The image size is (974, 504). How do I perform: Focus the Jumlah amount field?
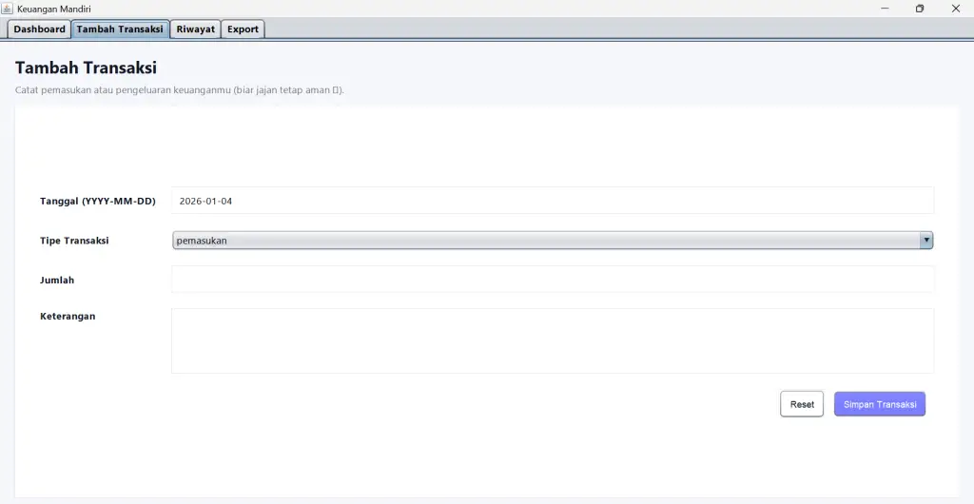pyautogui.click(x=552, y=280)
